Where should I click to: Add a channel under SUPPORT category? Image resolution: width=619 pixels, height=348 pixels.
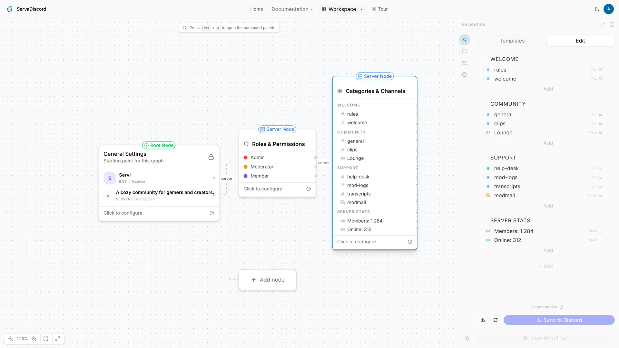pos(546,206)
